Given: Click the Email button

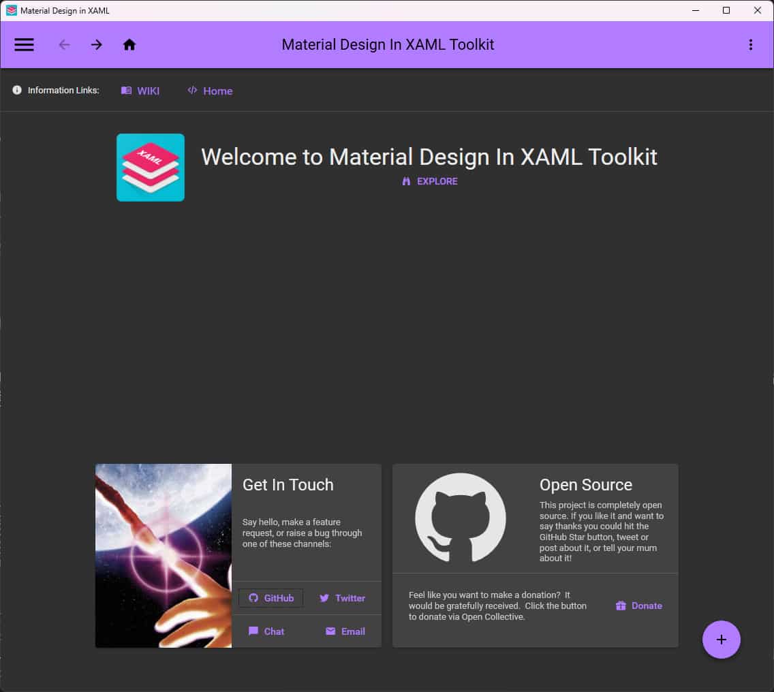Looking at the screenshot, I should [x=345, y=631].
